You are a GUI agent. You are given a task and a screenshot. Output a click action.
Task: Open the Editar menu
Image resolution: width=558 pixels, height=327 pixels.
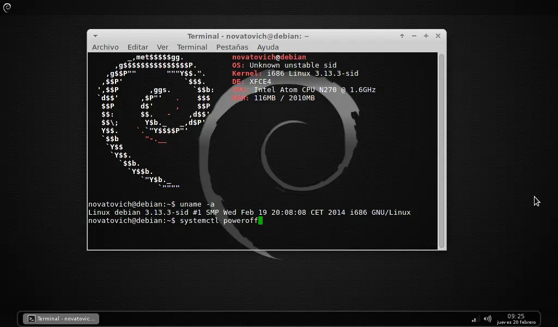point(138,47)
